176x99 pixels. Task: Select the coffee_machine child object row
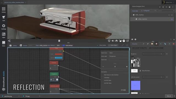click(x=152, y=19)
